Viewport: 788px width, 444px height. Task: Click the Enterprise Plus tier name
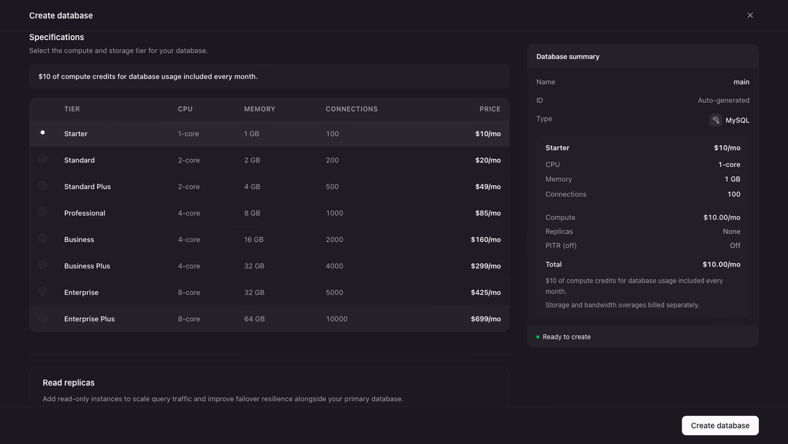[x=89, y=319]
